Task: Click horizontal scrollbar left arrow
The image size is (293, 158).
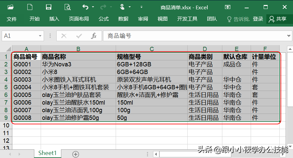Action: pos(156,154)
